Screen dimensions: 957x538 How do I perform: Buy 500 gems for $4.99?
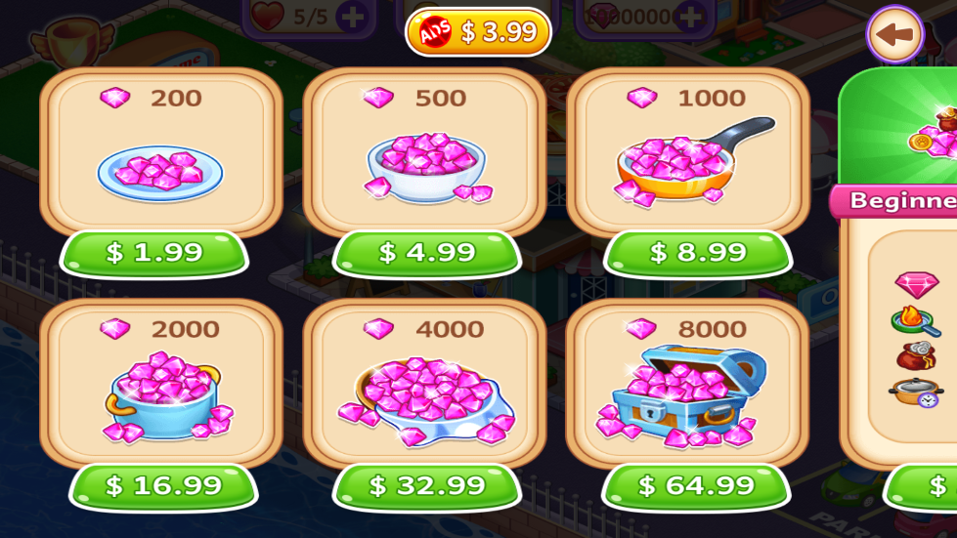coord(426,253)
